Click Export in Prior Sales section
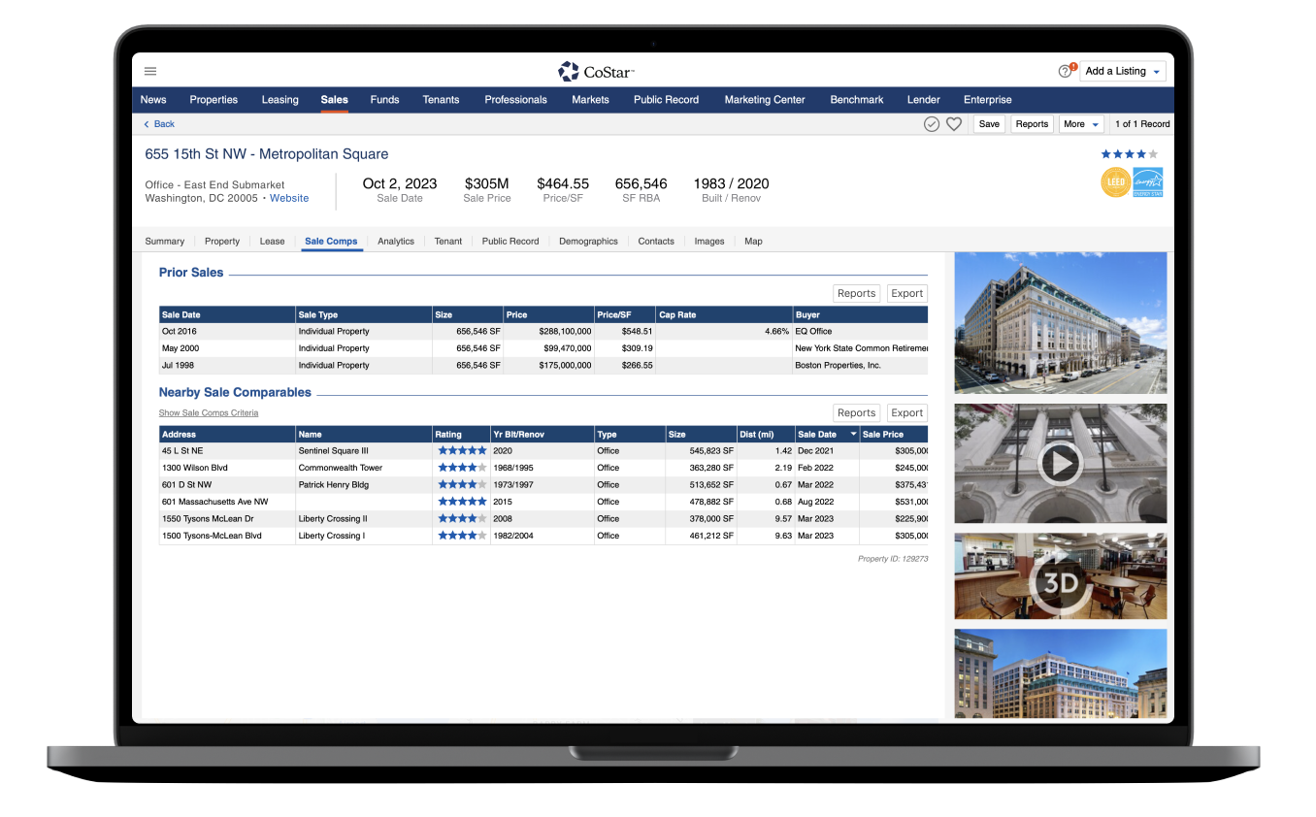 coord(906,293)
